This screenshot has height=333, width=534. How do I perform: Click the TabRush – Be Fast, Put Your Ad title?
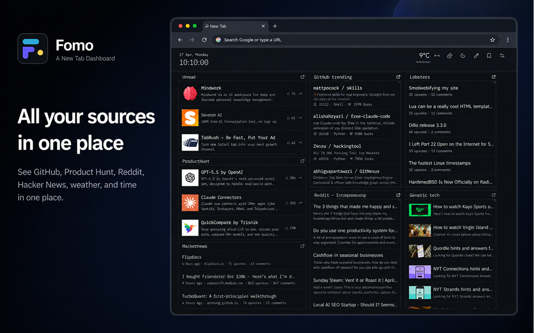[x=238, y=137]
